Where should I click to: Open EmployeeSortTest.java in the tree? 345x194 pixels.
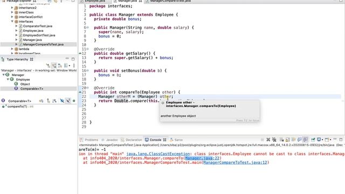39,35
